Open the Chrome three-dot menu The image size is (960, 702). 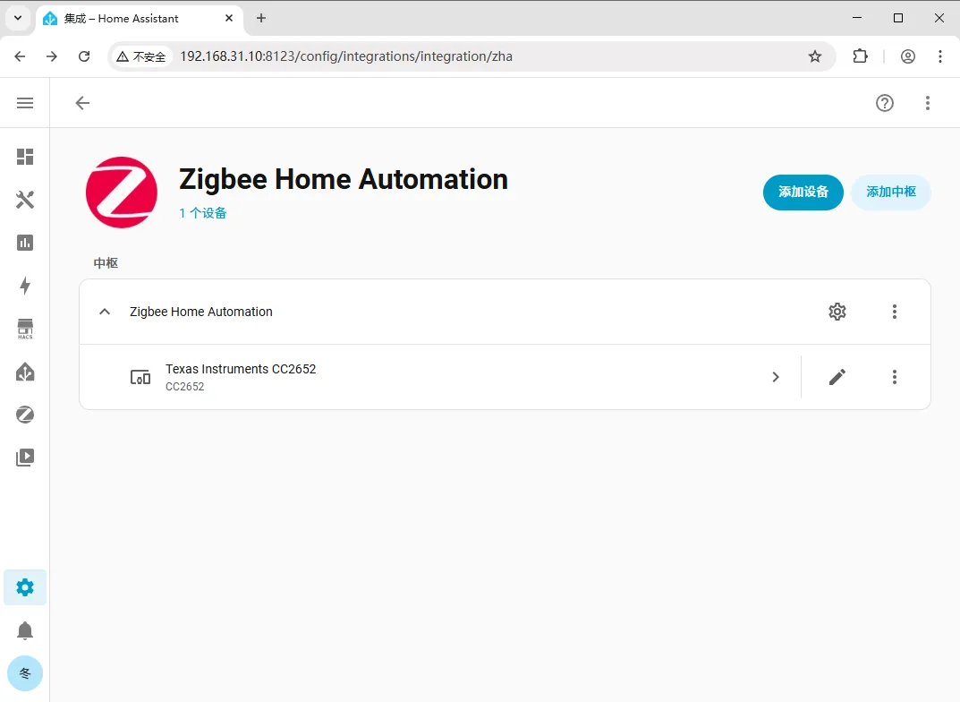click(939, 56)
